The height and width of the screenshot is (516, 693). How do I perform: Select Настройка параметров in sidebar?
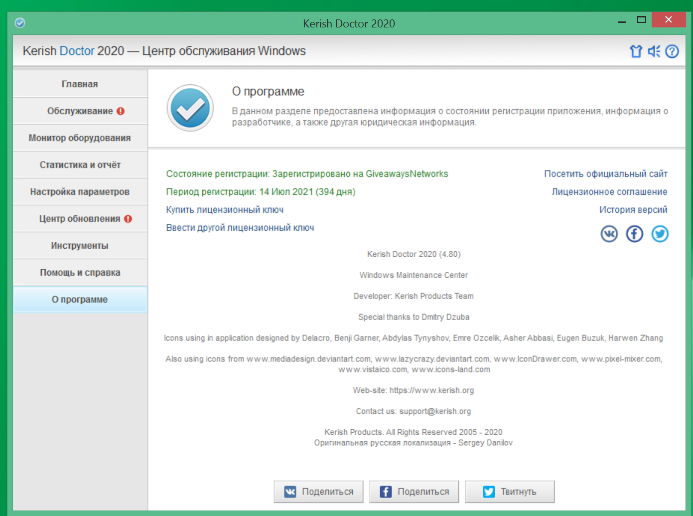point(80,192)
